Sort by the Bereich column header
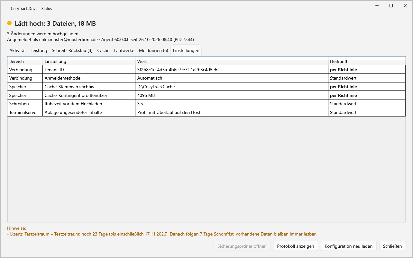This screenshot has width=413, height=258. click(25, 61)
